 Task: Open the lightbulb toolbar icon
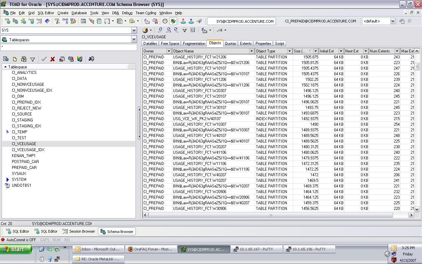(x=107, y=21)
